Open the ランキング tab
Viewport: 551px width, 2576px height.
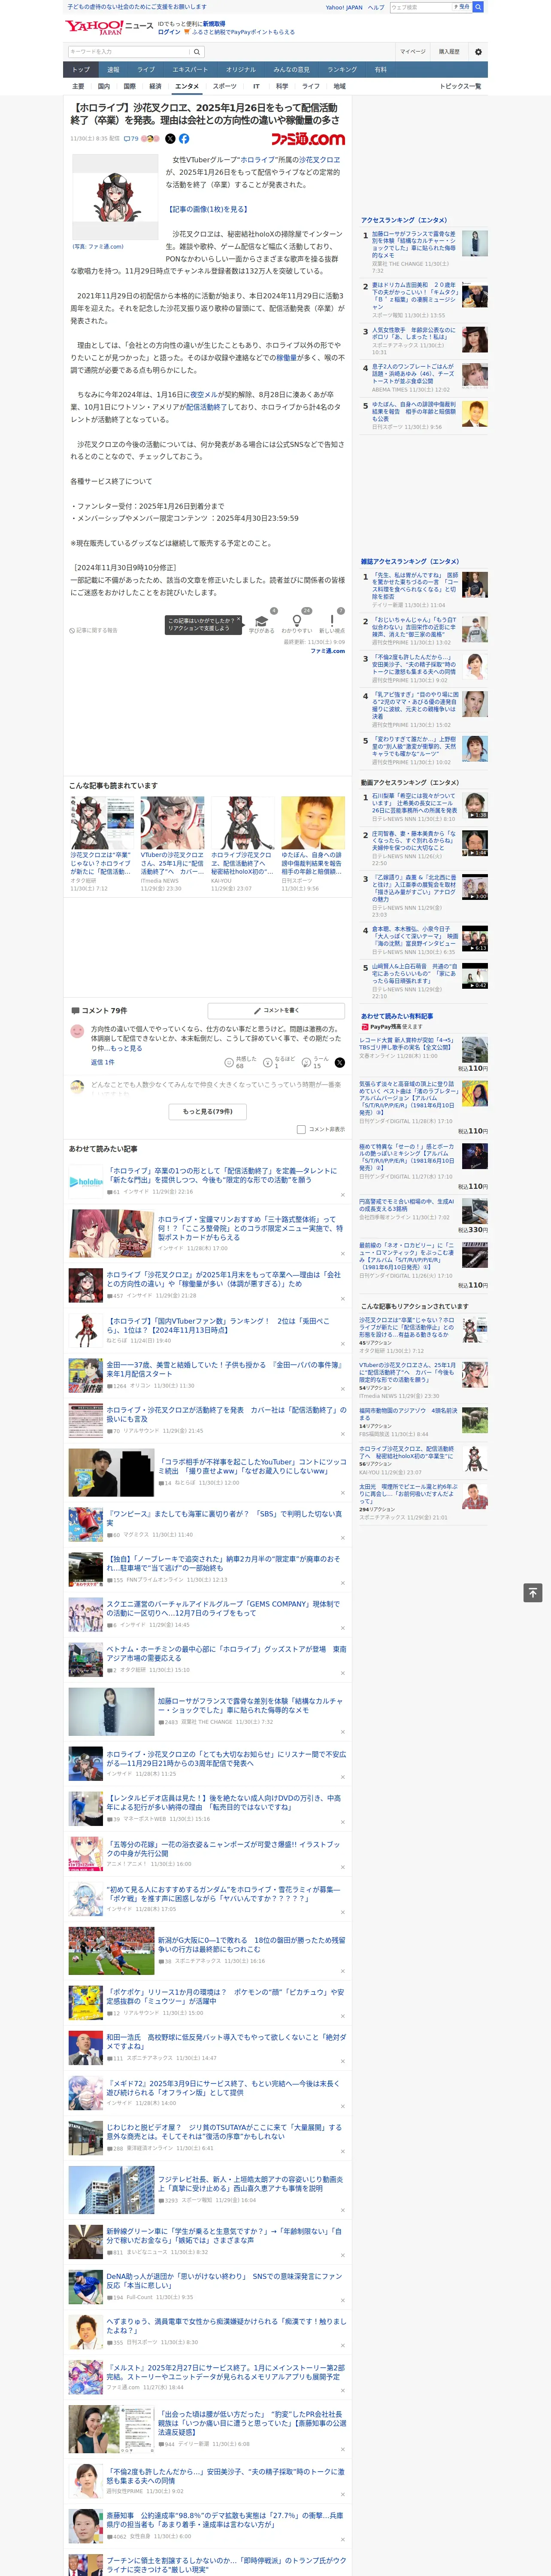(342, 69)
